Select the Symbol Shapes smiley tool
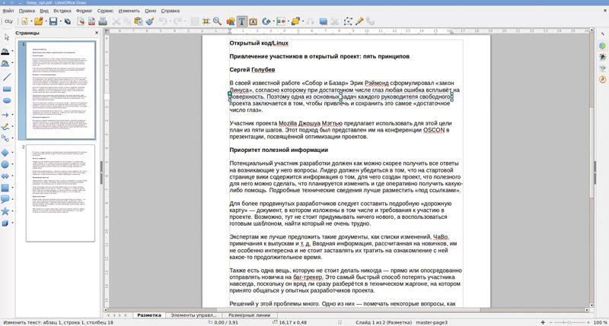 pos(5,164)
